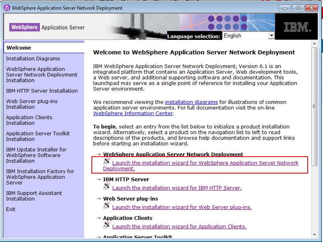
Task: Click the 'To begin' bold text
Action: tap(104, 127)
